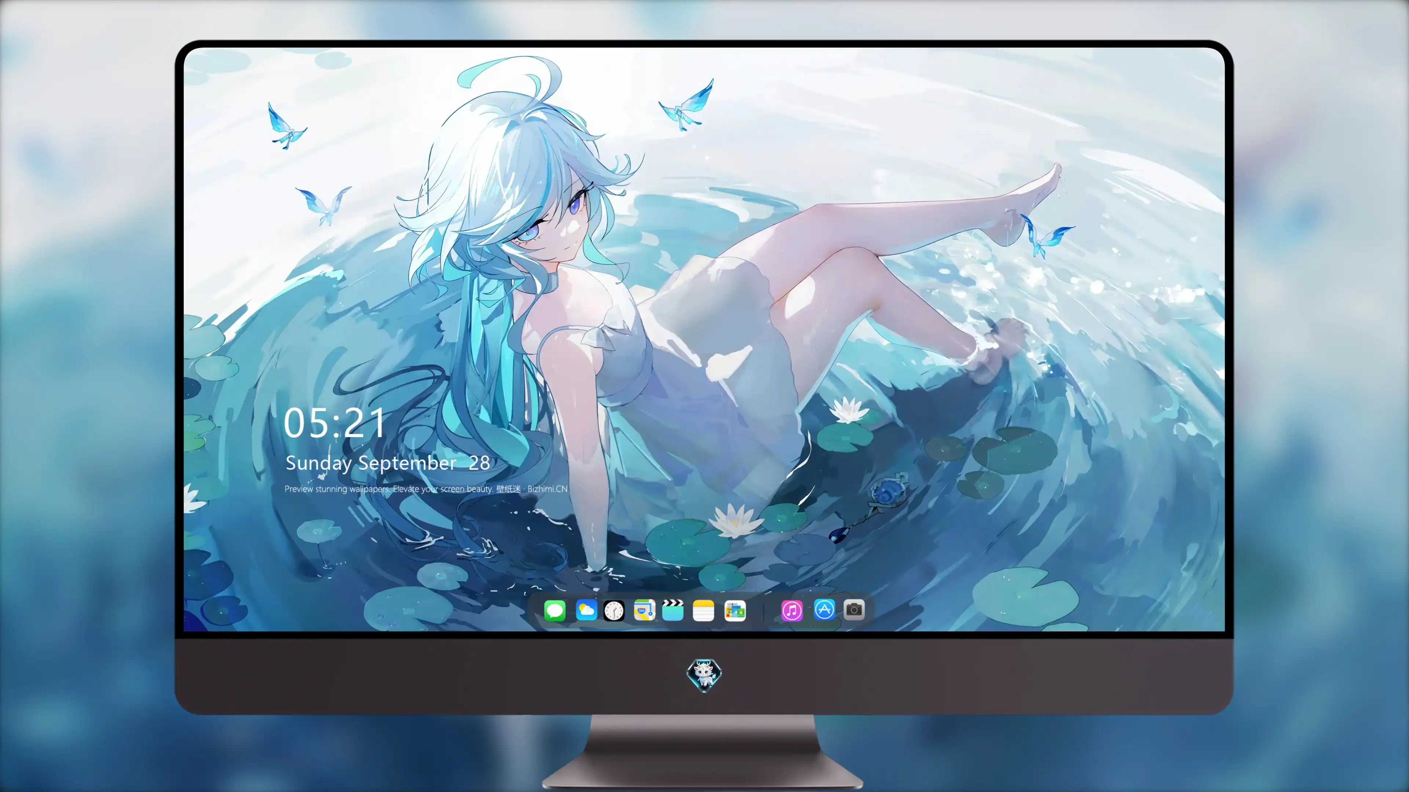This screenshot has height=792, width=1409.
Task: Open the Newsstand app in the dock
Action: click(735, 610)
